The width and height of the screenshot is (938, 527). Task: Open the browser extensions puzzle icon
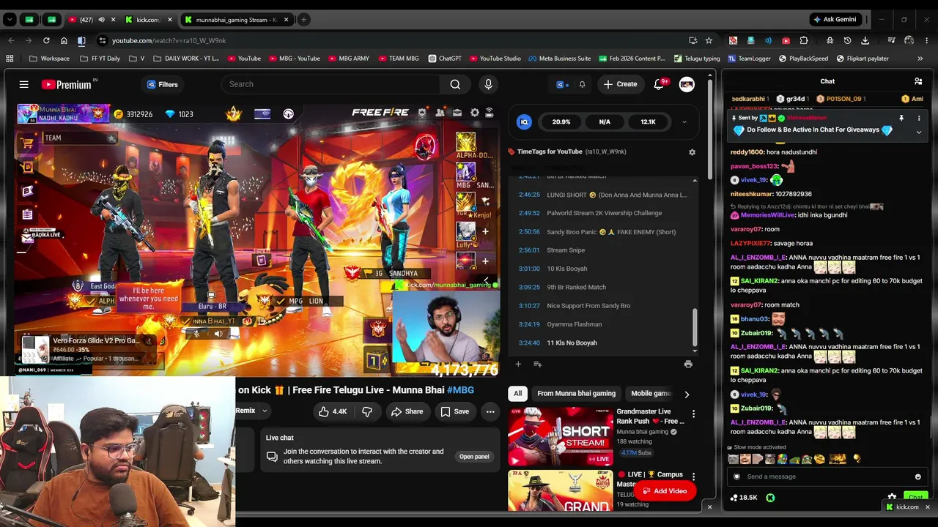[x=804, y=40]
